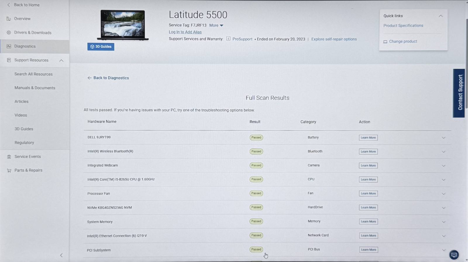Open Videos in the sidebar
468x262 pixels.
(x=21, y=115)
